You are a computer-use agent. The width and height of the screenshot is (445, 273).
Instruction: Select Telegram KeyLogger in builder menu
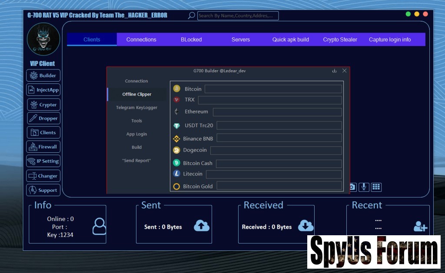136,108
